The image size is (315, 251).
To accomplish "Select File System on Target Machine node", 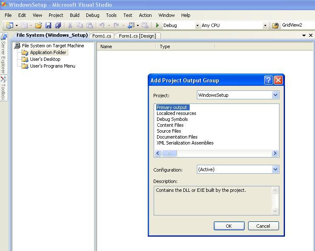I will (53, 46).
